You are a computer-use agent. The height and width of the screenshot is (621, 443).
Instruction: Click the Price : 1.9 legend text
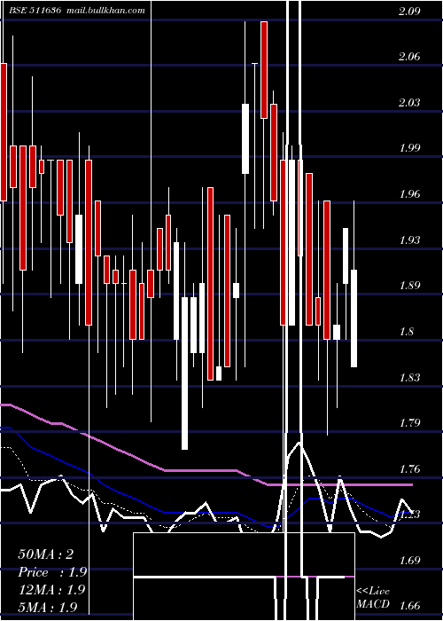(52, 572)
